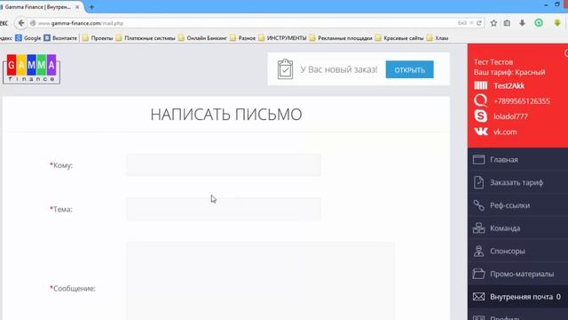Open Команда in the sidebar menu

point(517,228)
